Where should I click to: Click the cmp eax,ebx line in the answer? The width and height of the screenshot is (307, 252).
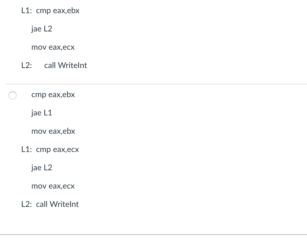click(53, 95)
